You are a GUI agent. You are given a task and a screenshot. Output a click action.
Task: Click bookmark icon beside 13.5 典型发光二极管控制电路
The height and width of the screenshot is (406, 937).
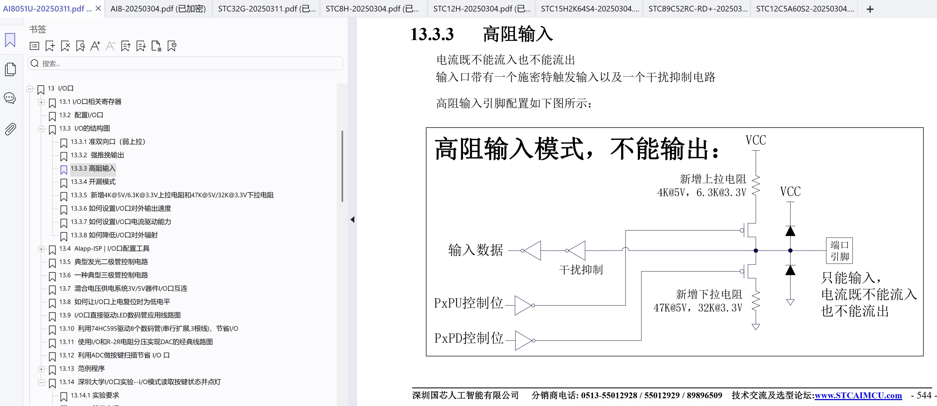pyautogui.click(x=52, y=263)
